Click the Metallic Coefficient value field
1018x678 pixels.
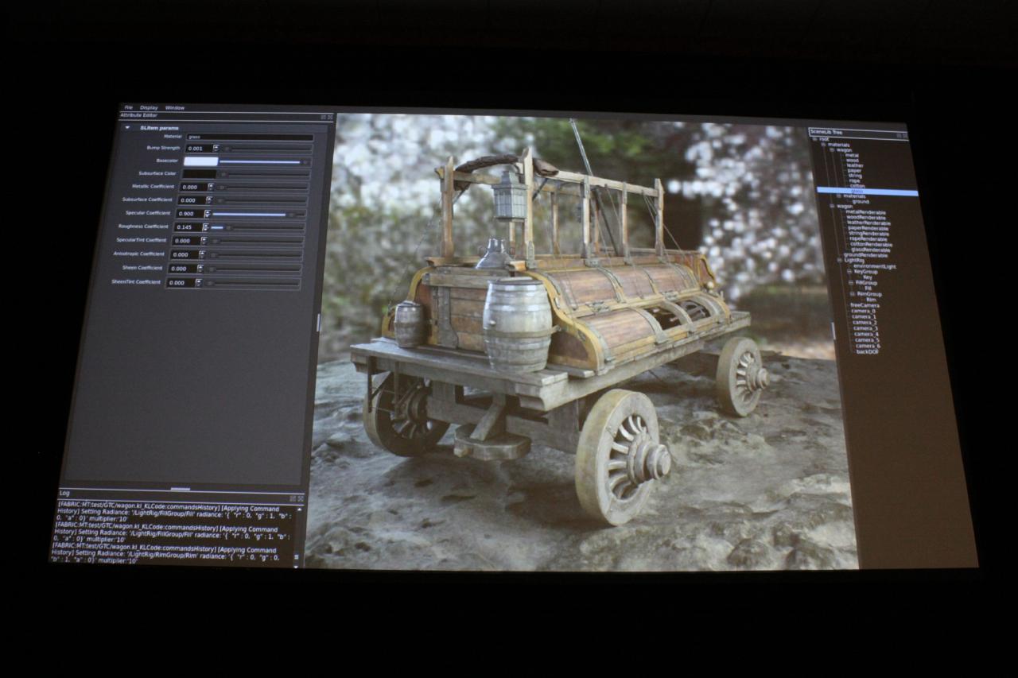(x=193, y=187)
